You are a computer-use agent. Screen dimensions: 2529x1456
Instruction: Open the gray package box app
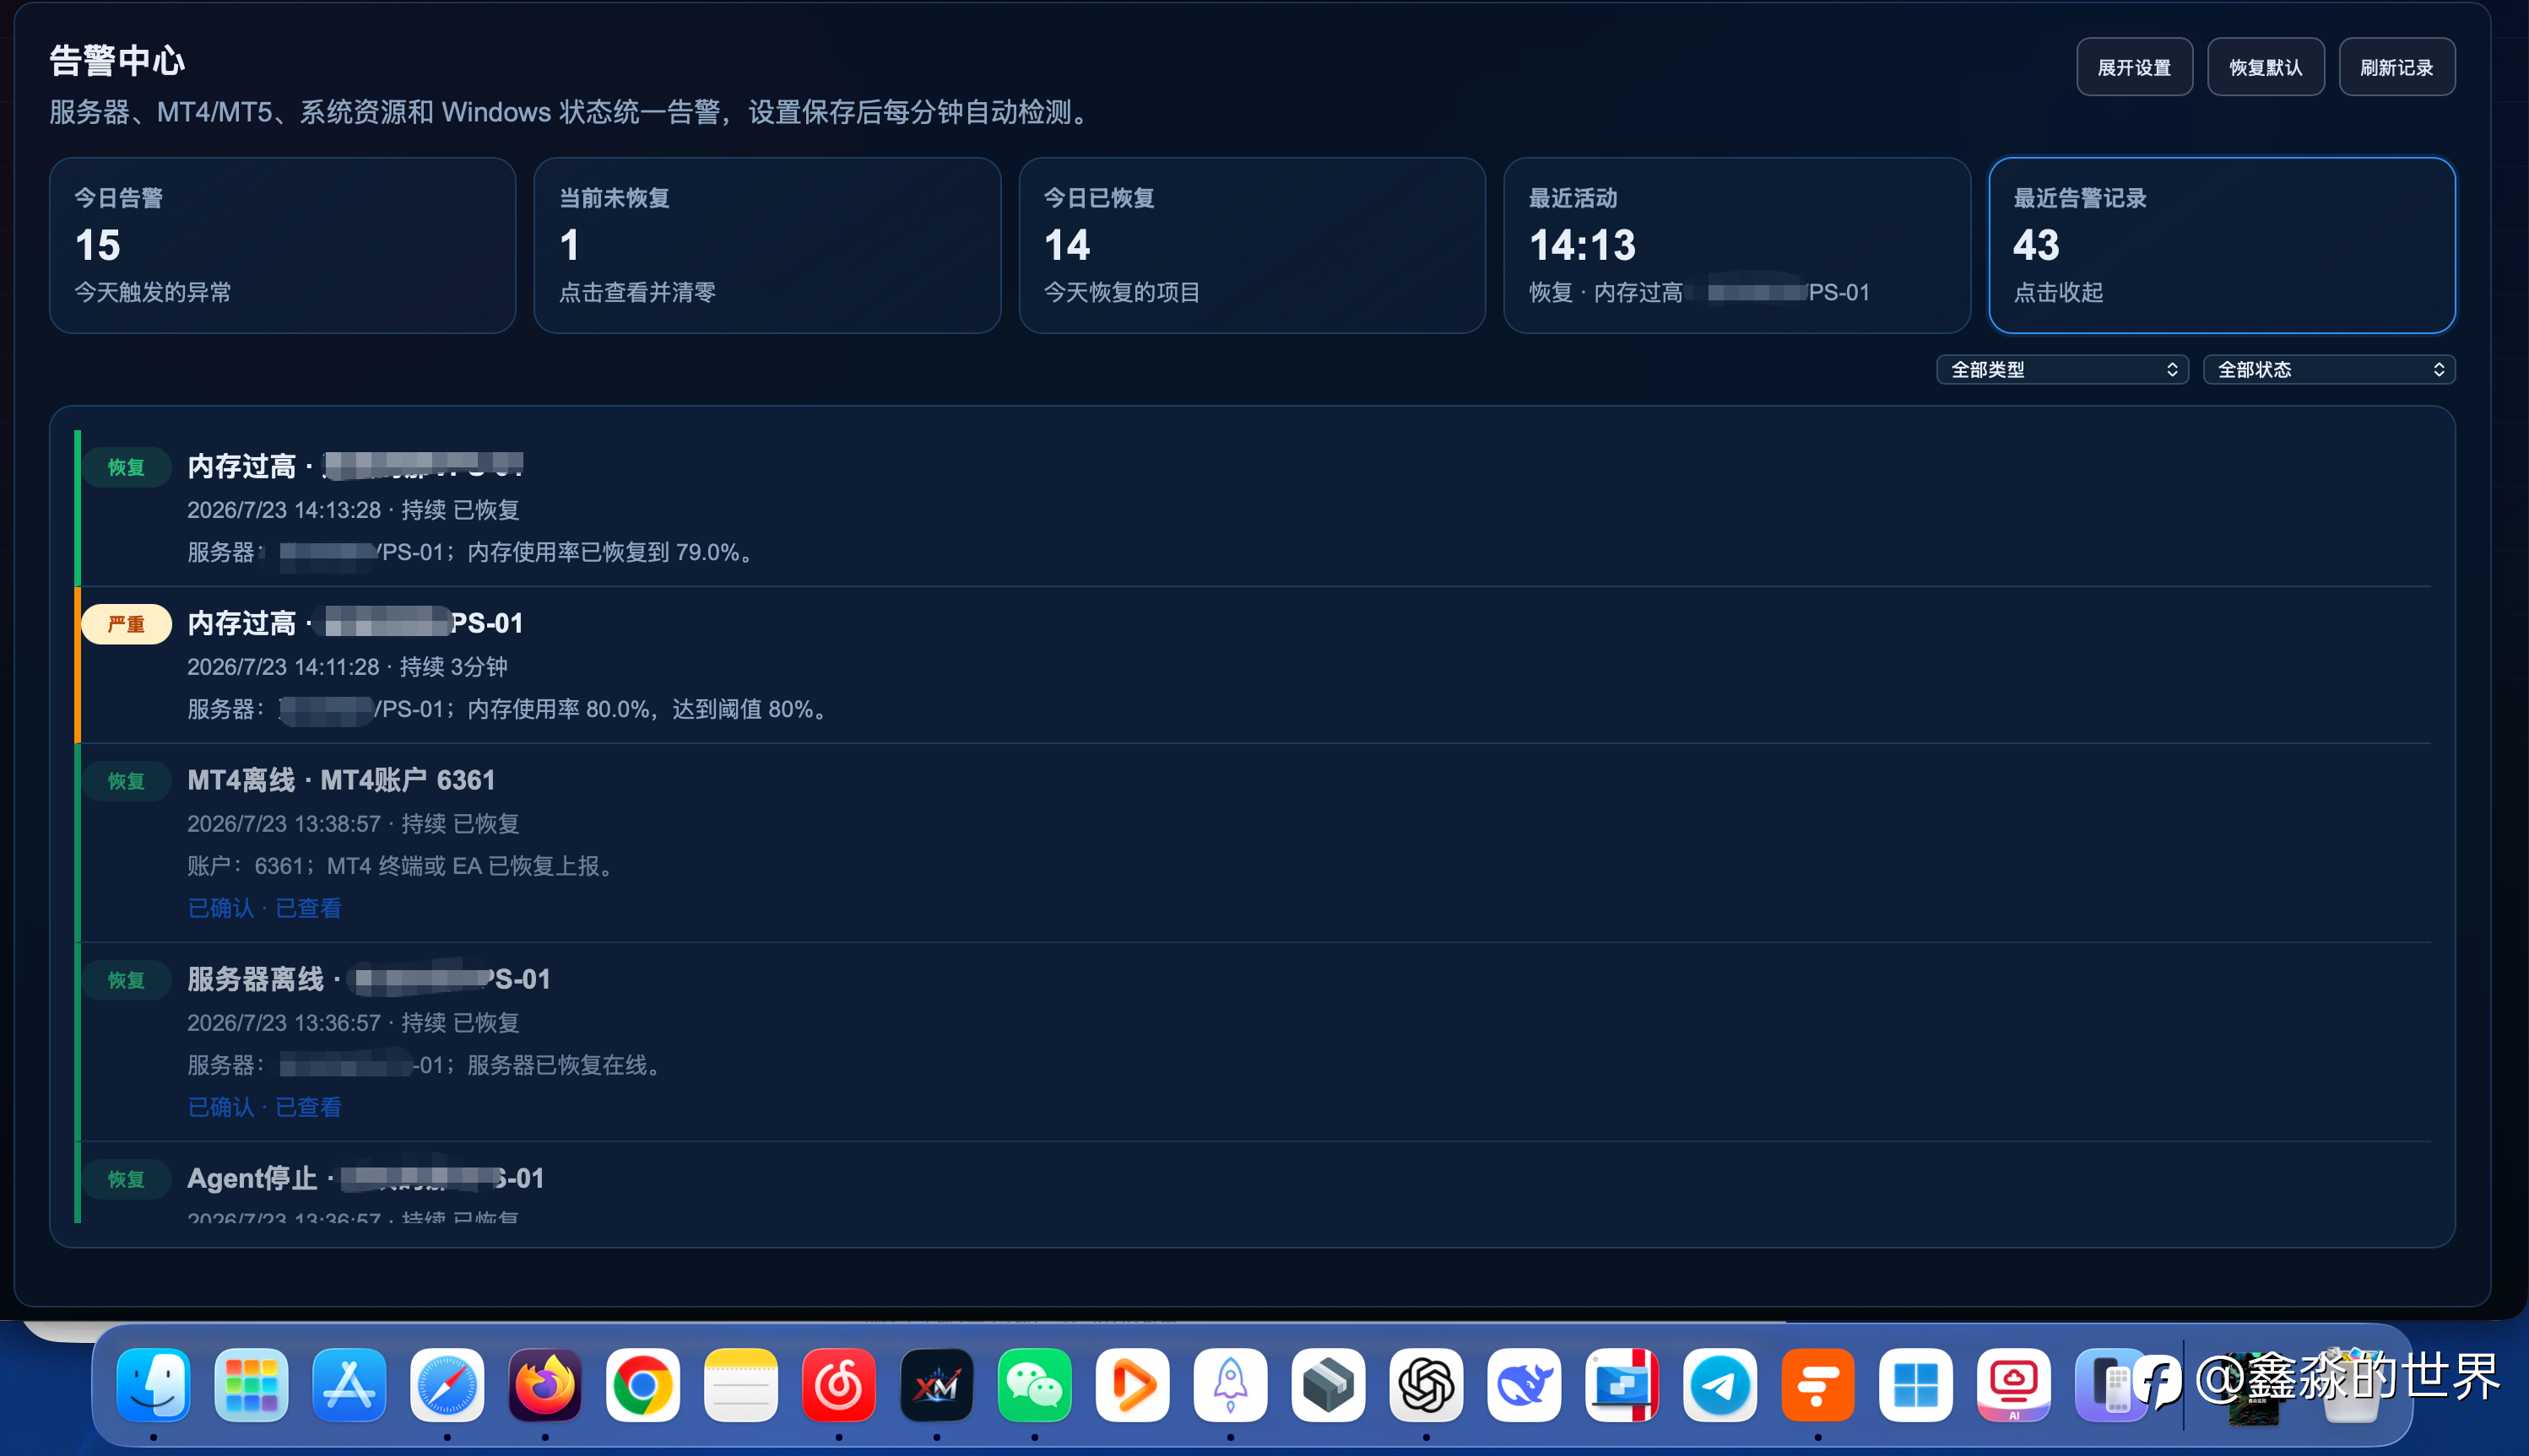point(1329,1385)
